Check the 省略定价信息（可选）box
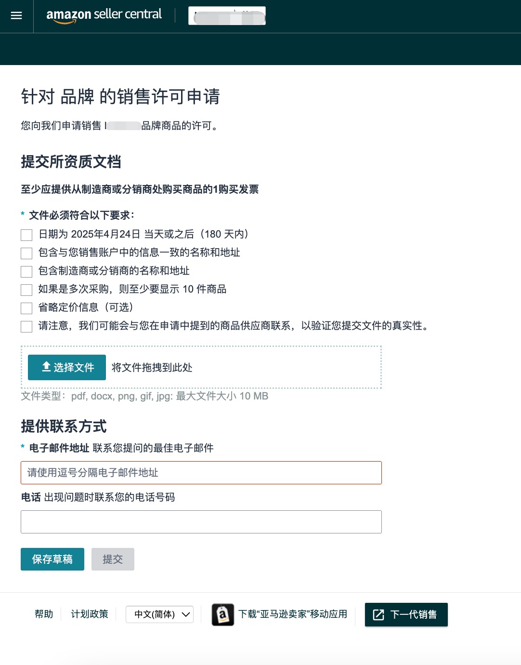Image resolution: width=521 pixels, height=665 pixels. (x=26, y=308)
